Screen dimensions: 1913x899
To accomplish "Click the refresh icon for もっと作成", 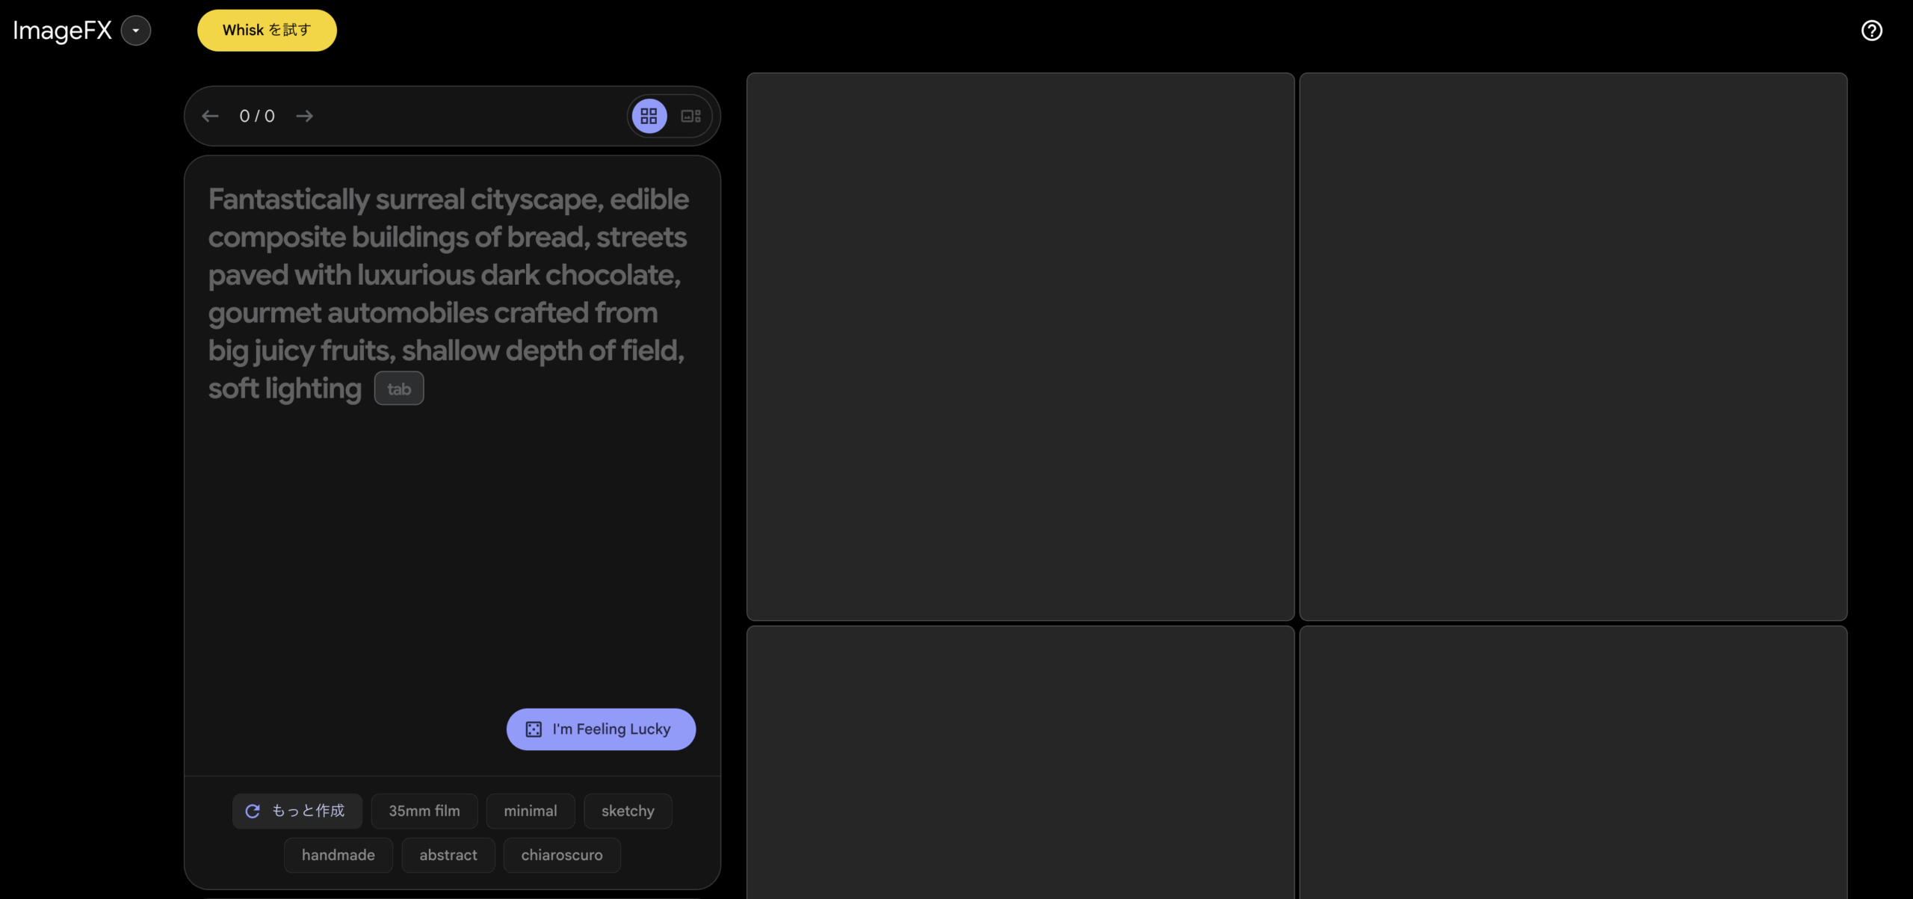I will tap(253, 811).
